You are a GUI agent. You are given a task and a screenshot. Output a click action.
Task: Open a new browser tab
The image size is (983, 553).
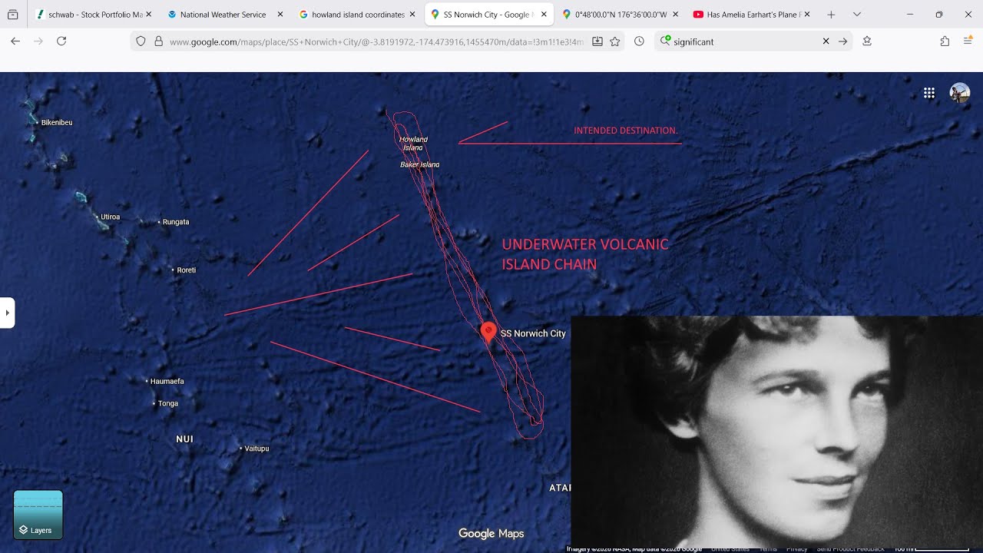pos(831,15)
